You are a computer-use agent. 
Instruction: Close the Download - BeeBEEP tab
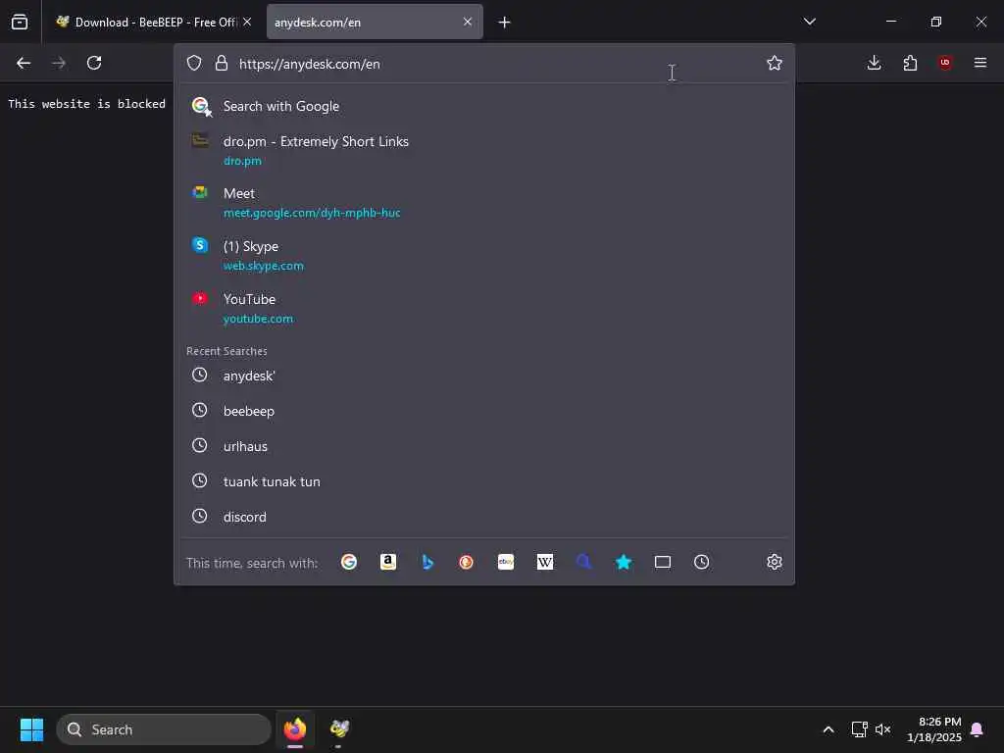[x=247, y=22]
